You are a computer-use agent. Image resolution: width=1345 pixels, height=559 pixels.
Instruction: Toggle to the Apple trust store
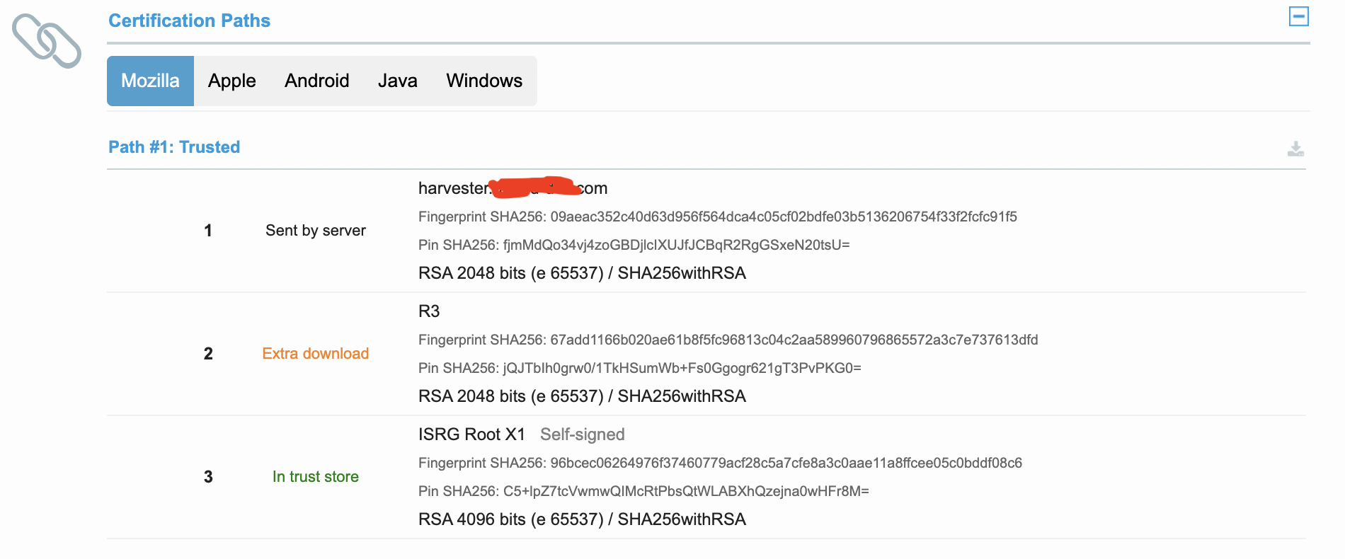[x=231, y=81]
